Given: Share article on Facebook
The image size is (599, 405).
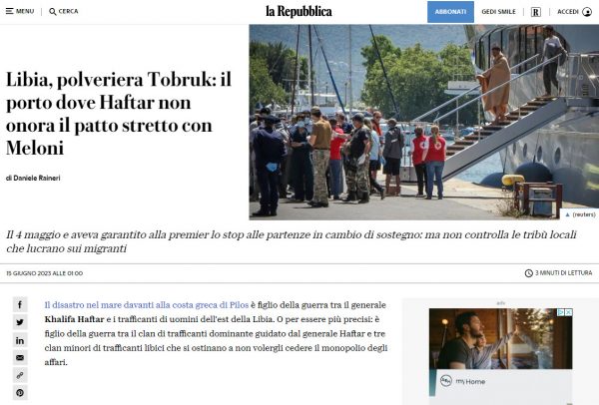Looking at the screenshot, I should (x=20, y=304).
